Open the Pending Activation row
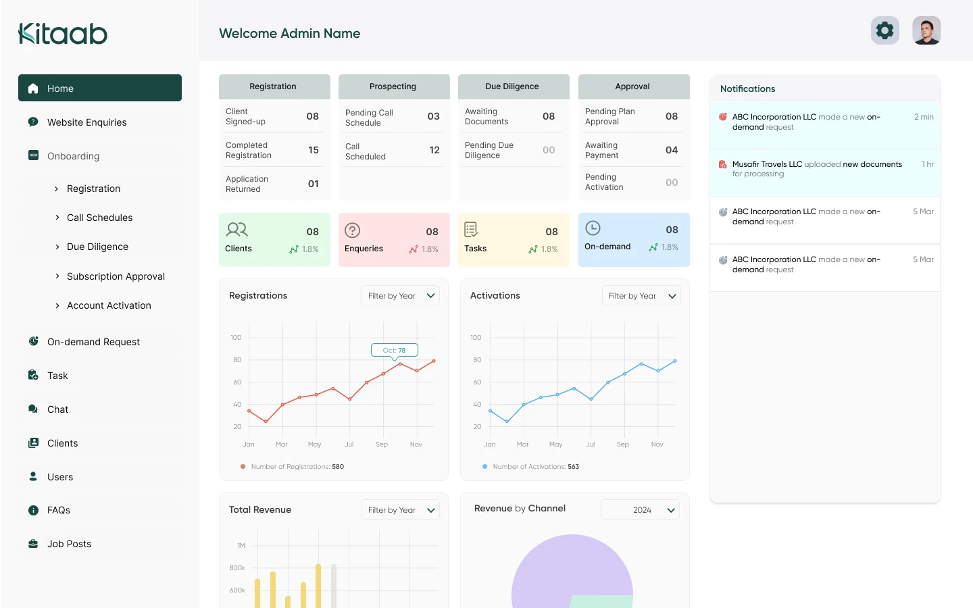 click(634, 182)
